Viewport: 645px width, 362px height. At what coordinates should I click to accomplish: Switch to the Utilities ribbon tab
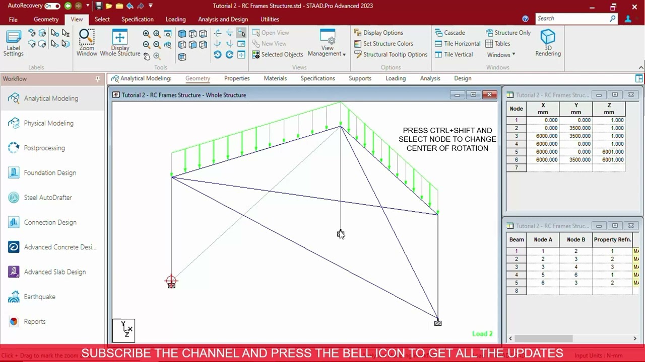(x=270, y=19)
